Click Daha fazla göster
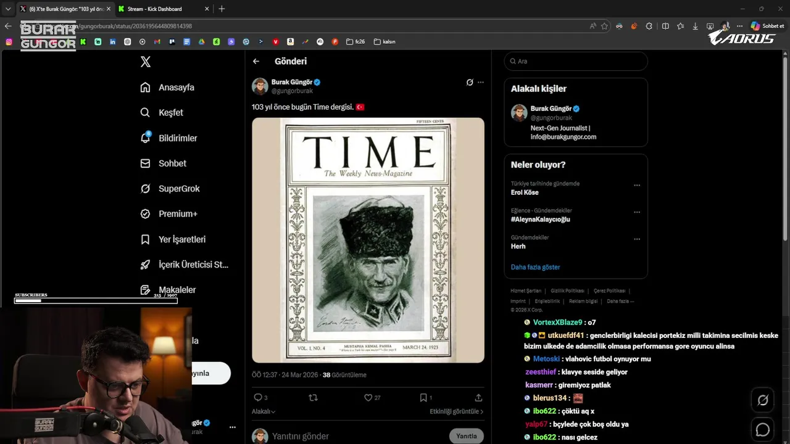 tap(535, 267)
